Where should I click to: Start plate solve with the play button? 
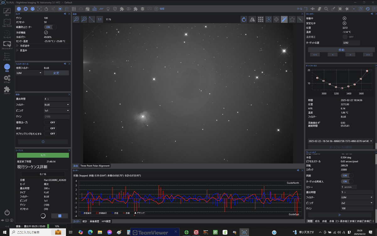[340, 215]
